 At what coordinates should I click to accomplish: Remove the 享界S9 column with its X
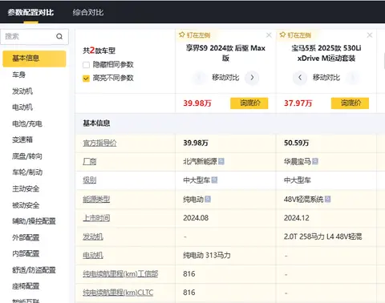pos(269,35)
